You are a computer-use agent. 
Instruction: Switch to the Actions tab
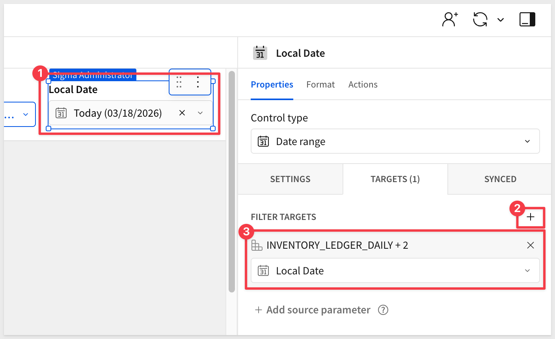pyautogui.click(x=363, y=84)
